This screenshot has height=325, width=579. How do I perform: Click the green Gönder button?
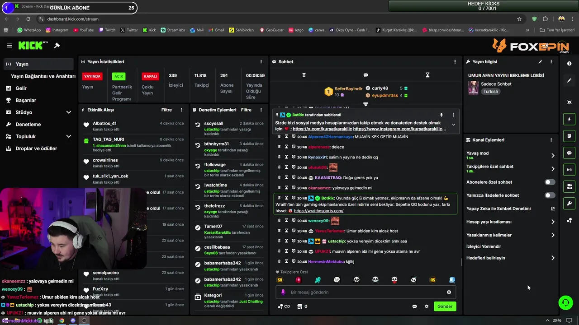445,306
